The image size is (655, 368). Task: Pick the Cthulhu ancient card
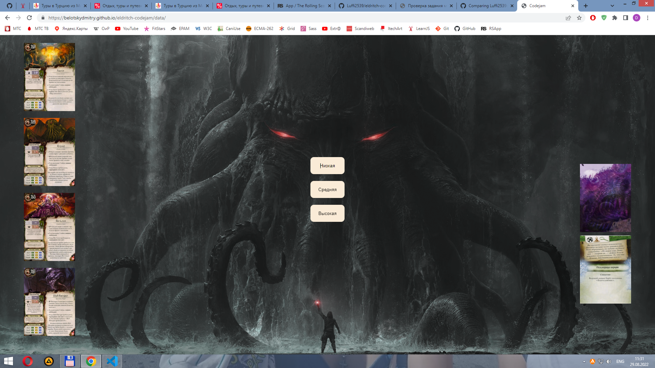point(49,152)
